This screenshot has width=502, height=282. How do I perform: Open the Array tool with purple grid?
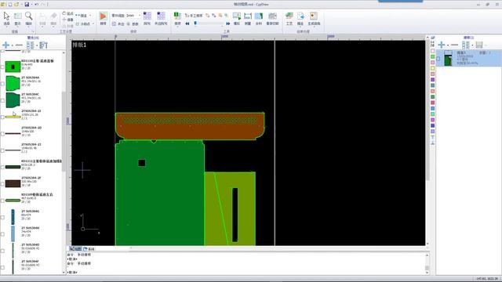tap(147, 18)
